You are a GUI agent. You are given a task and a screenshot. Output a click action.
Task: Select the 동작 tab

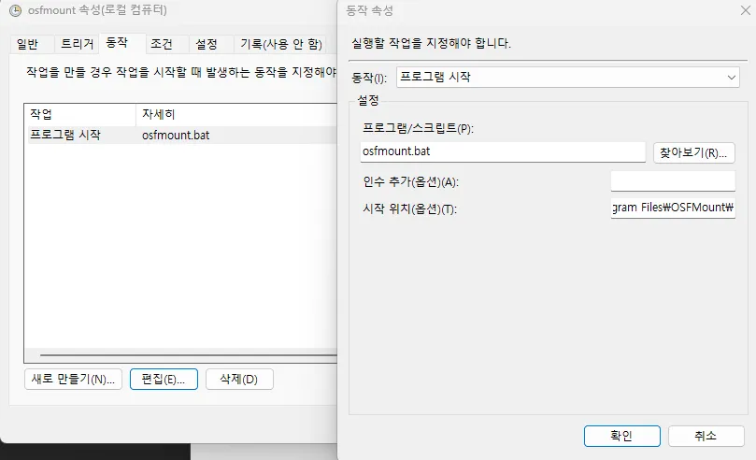118,43
